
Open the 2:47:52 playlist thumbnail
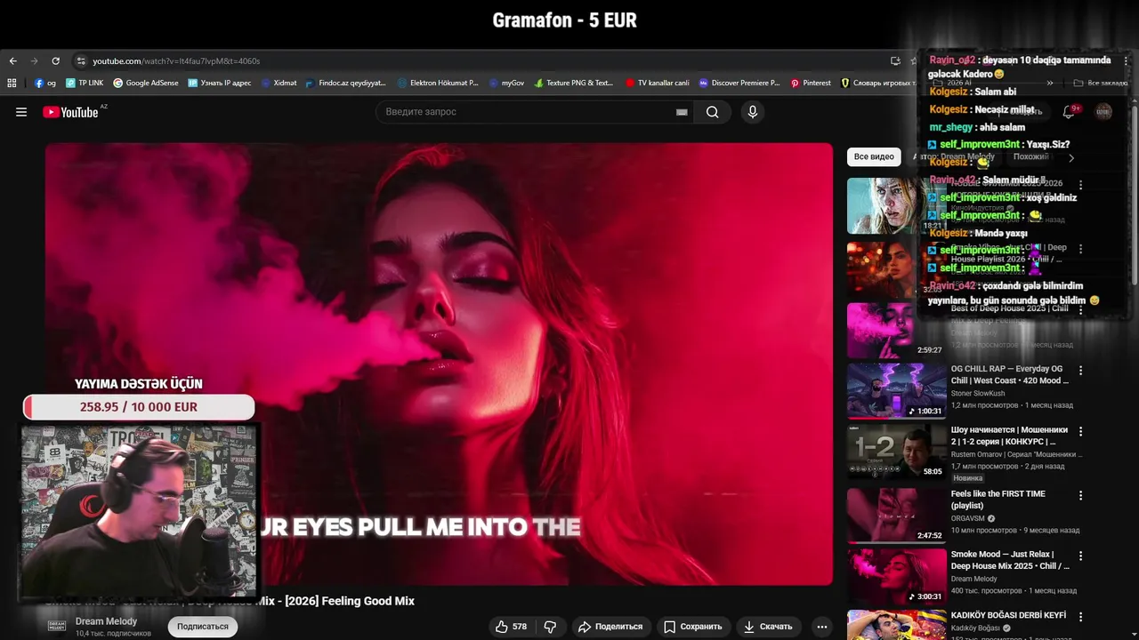click(896, 516)
